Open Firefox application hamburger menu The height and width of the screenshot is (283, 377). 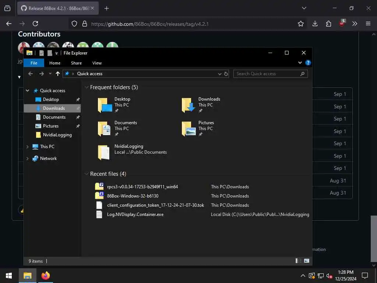pos(368,24)
